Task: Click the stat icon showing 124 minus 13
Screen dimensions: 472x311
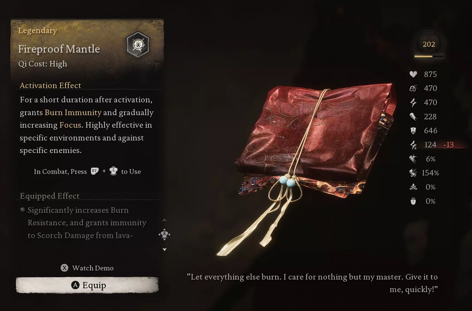Action: (413, 145)
